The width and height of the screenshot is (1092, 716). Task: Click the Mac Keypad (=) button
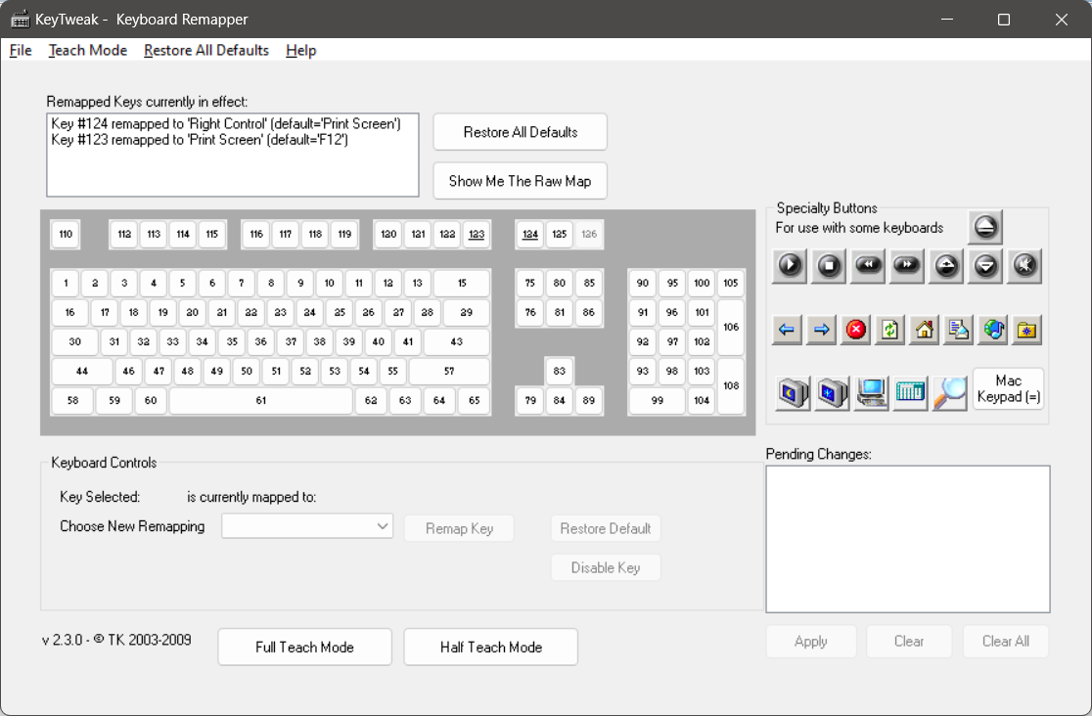(x=1009, y=388)
